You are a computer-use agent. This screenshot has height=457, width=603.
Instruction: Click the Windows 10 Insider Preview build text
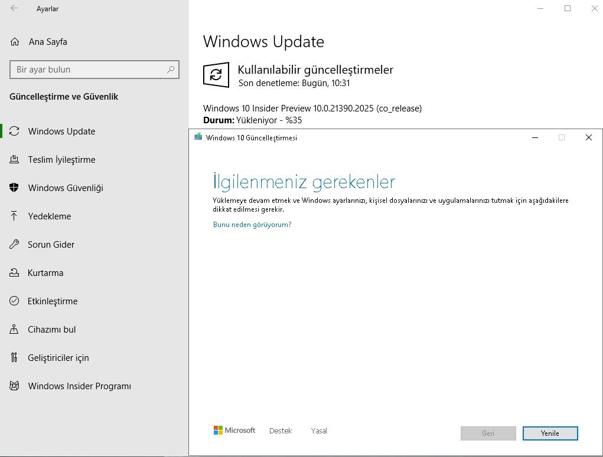312,109
